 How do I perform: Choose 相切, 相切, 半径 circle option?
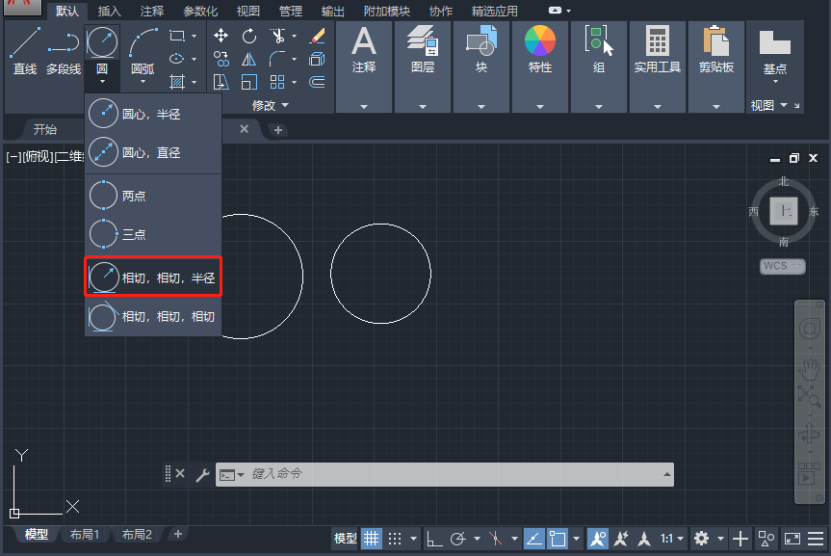pyautogui.click(x=153, y=277)
